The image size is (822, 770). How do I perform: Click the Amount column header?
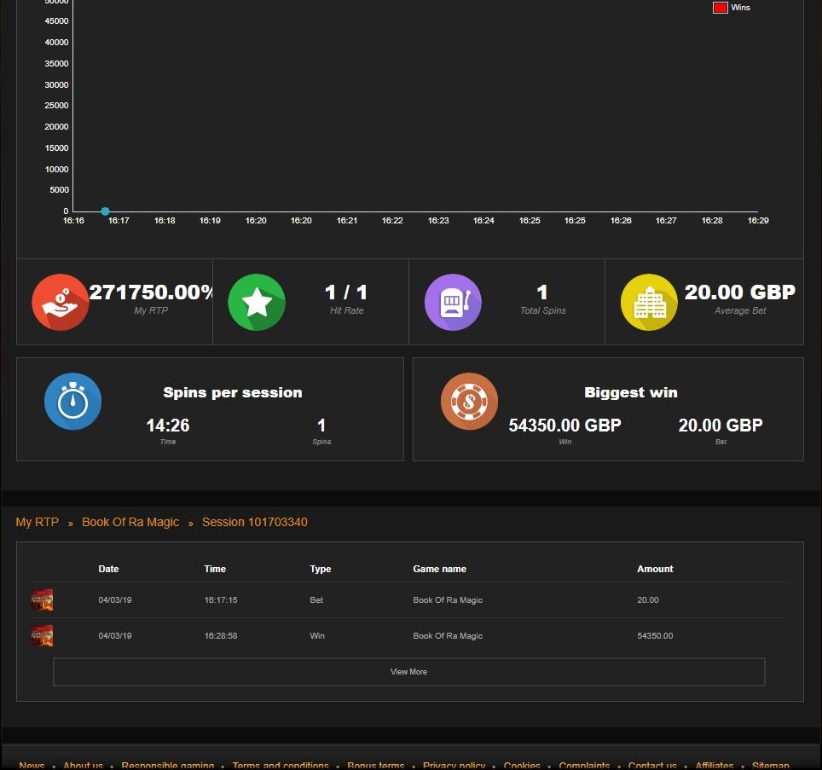pyautogui.click(x=655, y=569)
